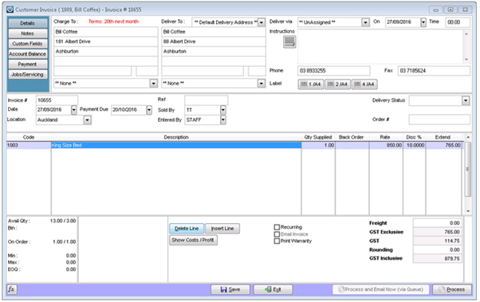Screen dimensions: 480x302
Task: Click Show Costs / Profit button
Action: (193, 240)
